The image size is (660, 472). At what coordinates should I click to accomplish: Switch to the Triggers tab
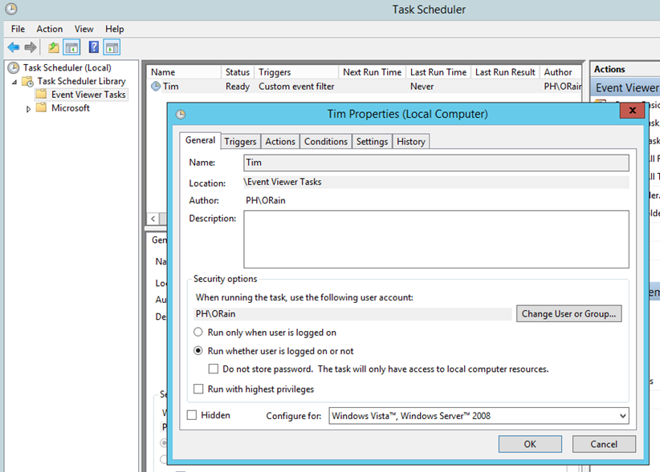[x=240, y=141]
